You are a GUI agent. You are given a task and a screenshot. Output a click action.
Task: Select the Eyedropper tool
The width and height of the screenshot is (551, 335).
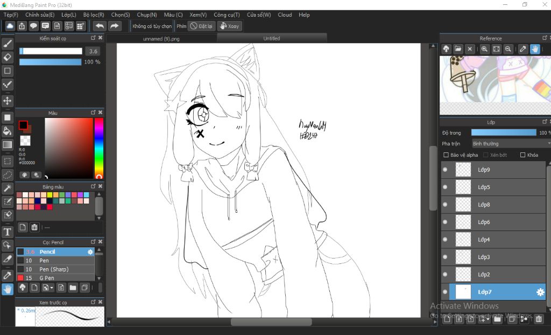coord(8,276)
